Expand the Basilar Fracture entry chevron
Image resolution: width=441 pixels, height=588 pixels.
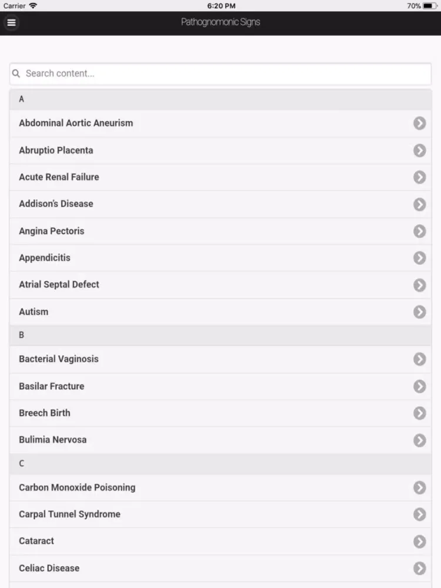[419, 386]
